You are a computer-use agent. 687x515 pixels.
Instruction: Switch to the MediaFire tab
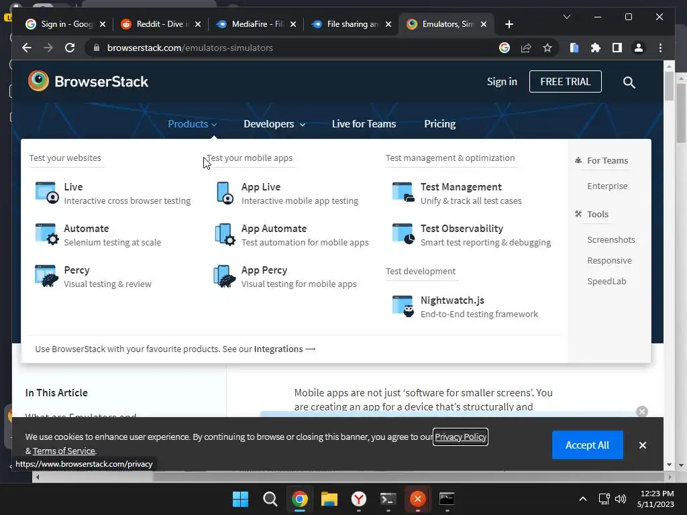click(x=257, y=24)
